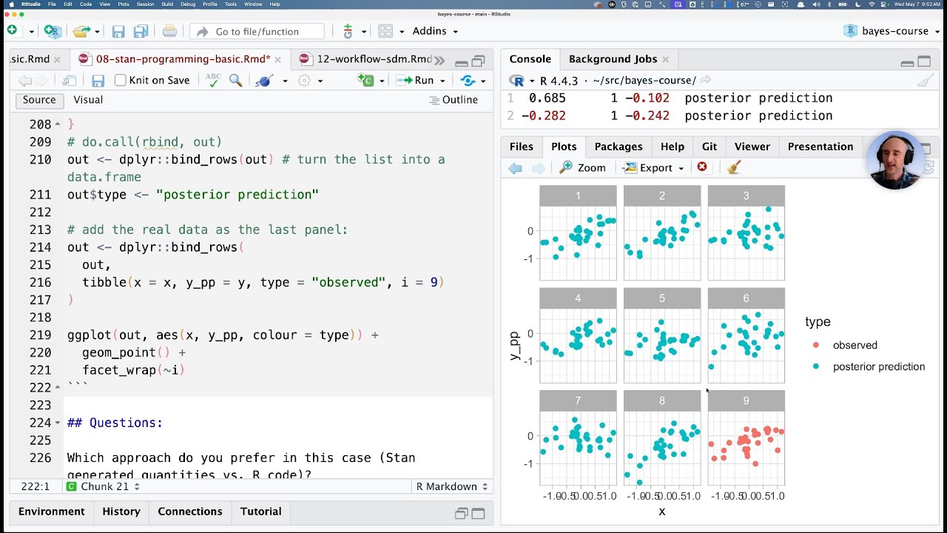This screenshot has width=947, height=533.
Task: Open the Viewer tab
Action: pos(752,147)
